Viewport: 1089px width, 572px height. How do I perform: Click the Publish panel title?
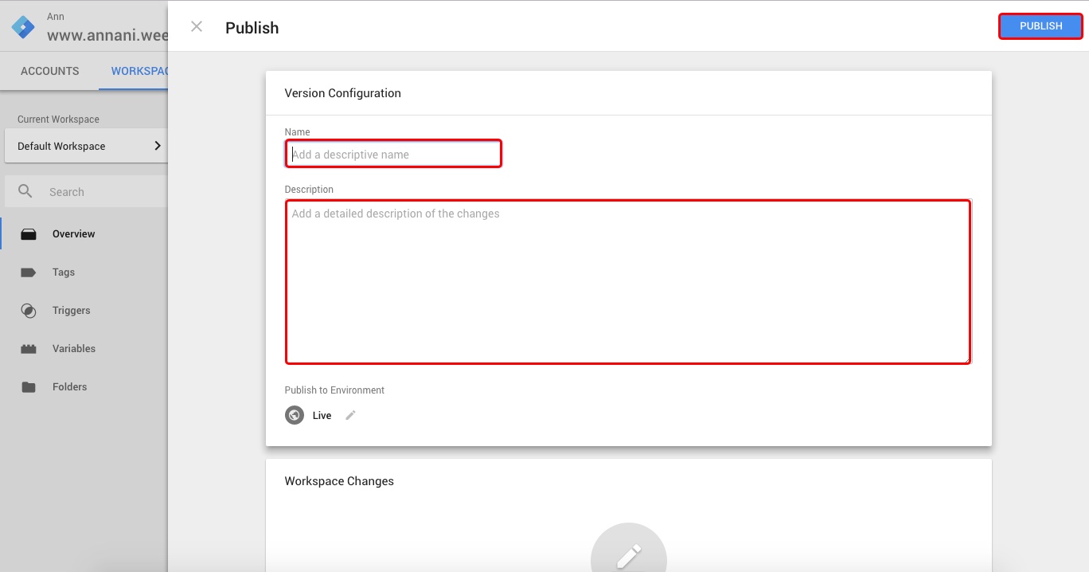coord(252,28)
